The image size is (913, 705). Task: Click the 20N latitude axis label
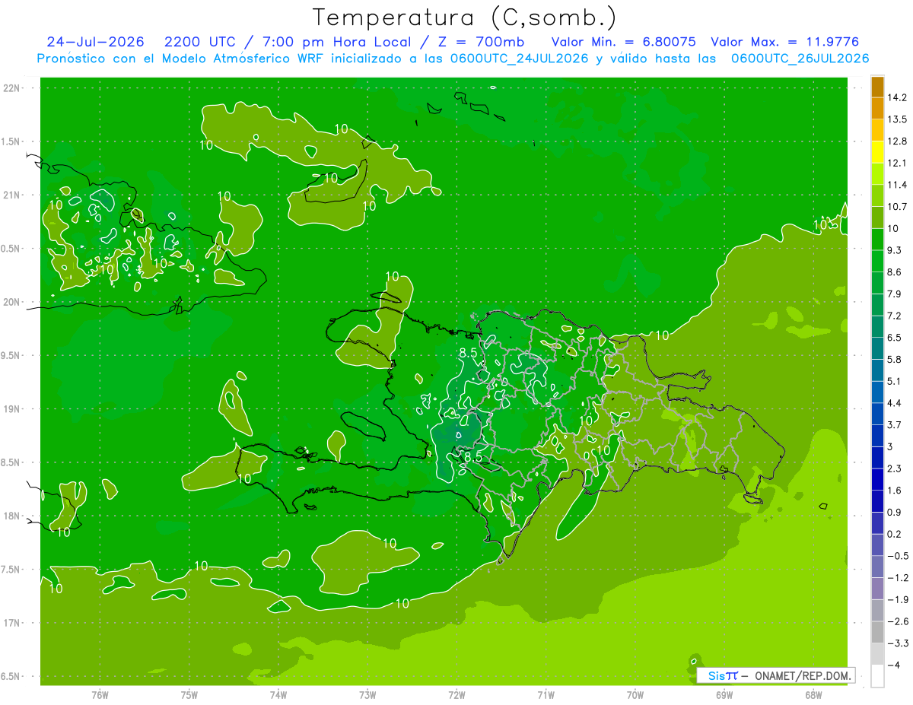(12, 302)
